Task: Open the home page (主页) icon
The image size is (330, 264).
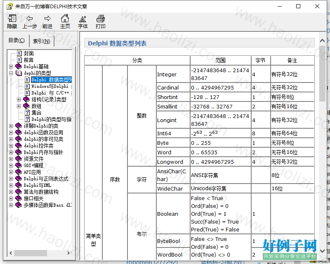Action: (65, 21)
